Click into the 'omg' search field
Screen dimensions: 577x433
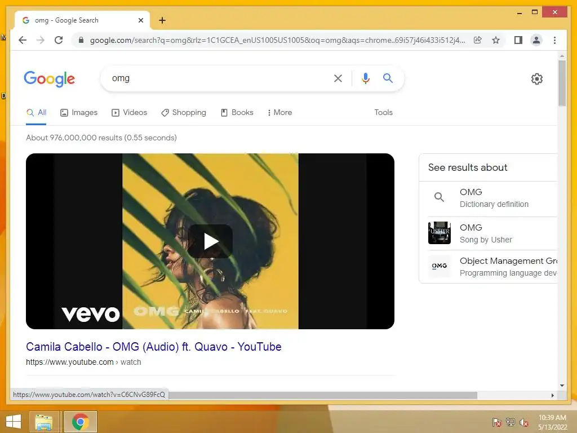pos(217,78)
